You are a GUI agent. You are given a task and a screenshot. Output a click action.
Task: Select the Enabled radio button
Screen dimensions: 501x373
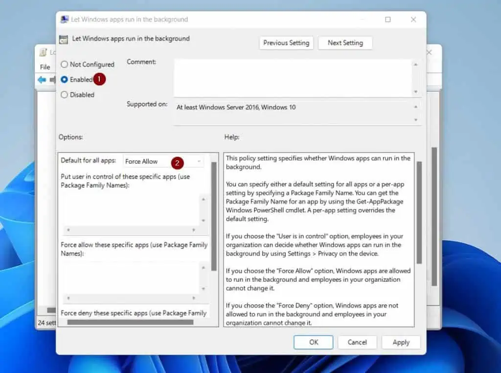point(64,80)
